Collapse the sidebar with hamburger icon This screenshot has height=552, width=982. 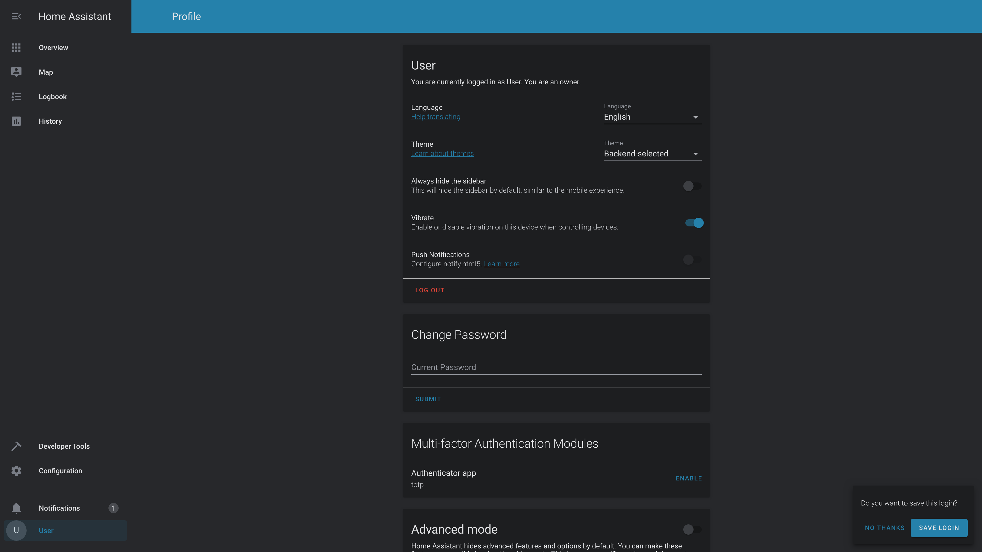[16, 16]
